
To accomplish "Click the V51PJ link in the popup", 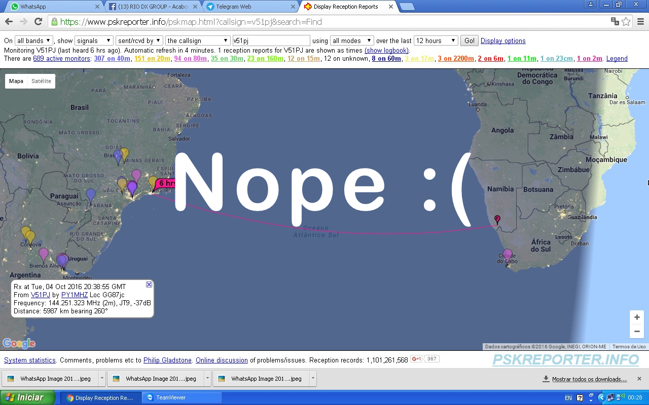I will pos(41,295).
